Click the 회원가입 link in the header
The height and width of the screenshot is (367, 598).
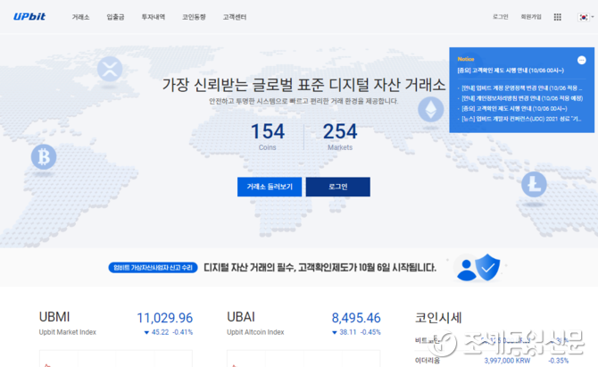pyautogui.click(x=531, y=17)
